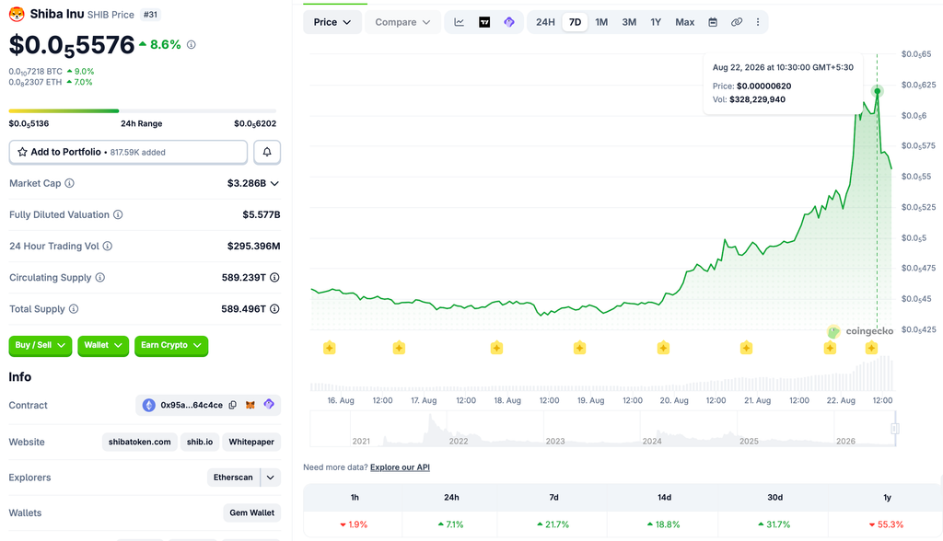The width and height of the screenshot is (943, 541).
Task: Select the 24H chart range
Action: point(545,22)
